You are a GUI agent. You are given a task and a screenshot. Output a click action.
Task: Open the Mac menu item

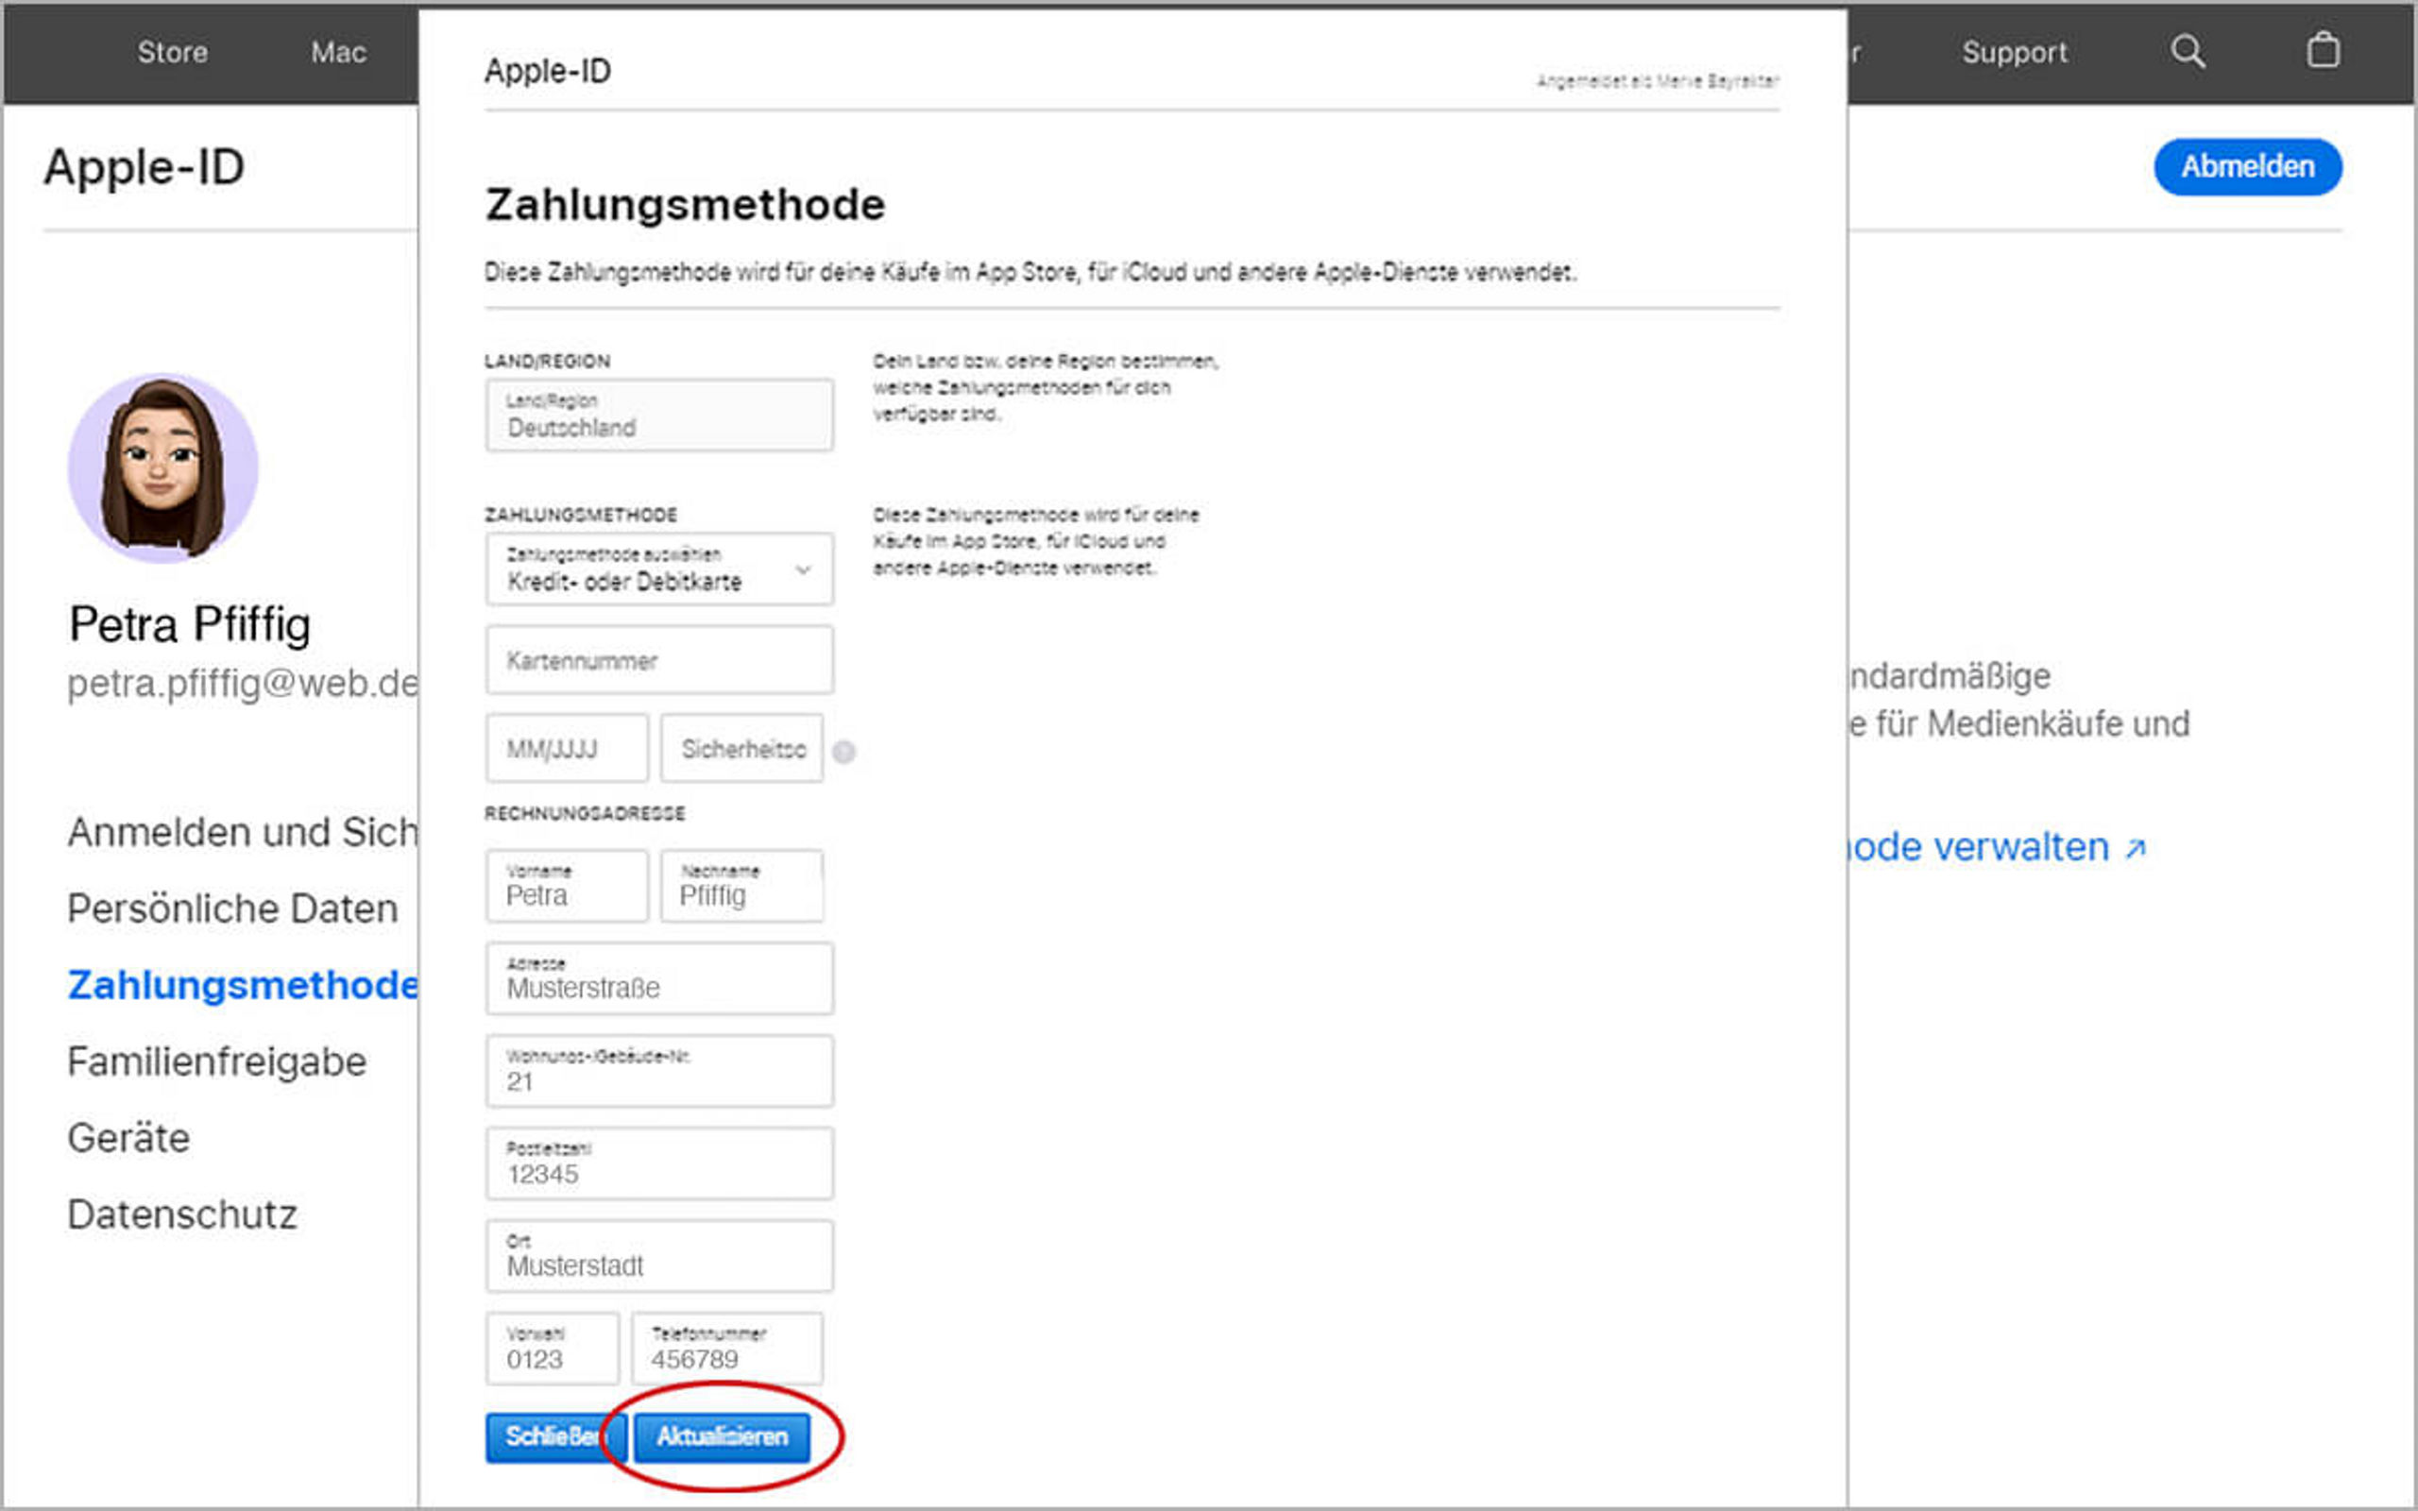tap(338, 52)
